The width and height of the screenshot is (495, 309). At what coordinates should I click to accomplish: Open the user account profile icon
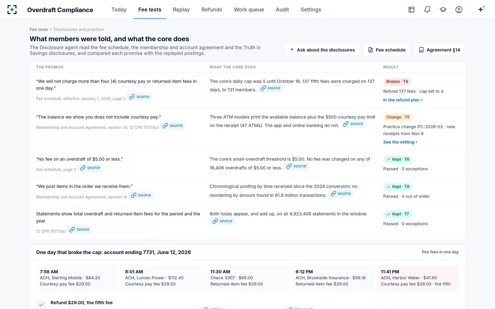(459, 10)
